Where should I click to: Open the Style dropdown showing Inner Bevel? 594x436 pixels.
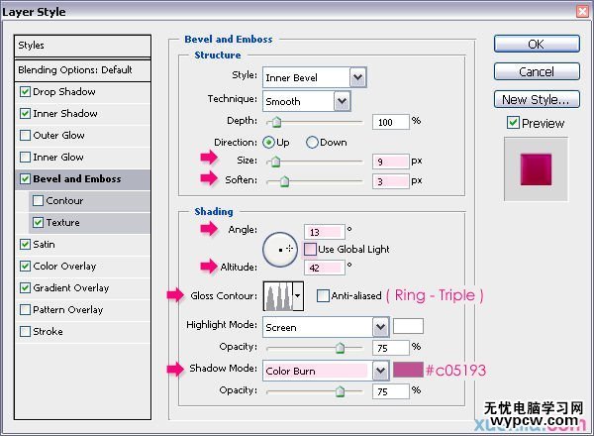[x=315, y=77]
